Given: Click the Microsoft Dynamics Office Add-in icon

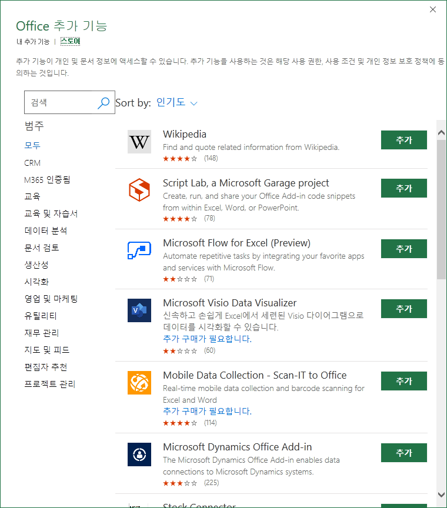Looking at the screenshot, I should [x=139, y=454].
